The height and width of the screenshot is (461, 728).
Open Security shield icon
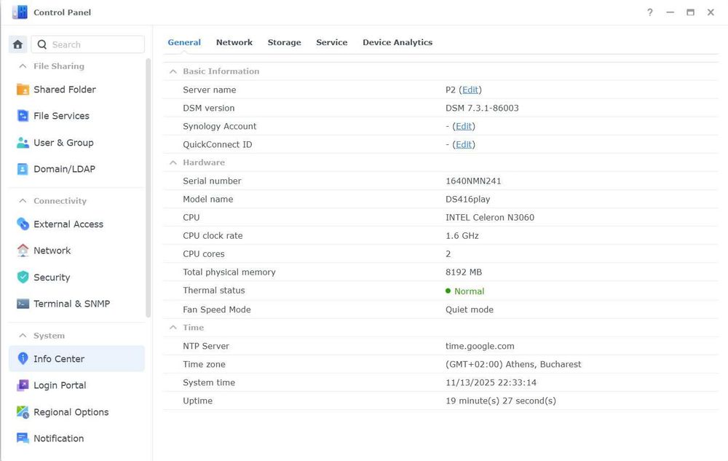(x=23, y=277)
